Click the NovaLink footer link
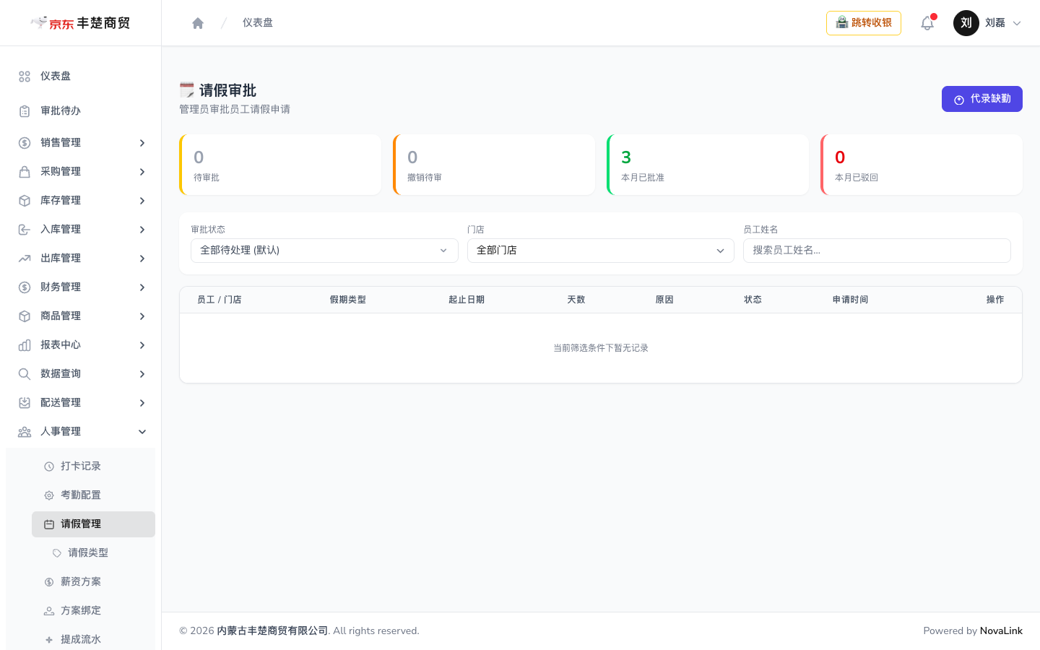This screenshot has height=650, width=1040. 1001,630
